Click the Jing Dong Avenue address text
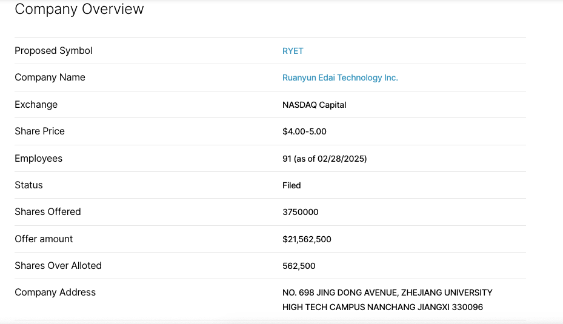This screenshot has height=324, width=563. [387, 300]
